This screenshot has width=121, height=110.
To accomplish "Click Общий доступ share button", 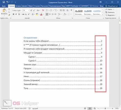I will pyautogui.click(x=112, y=6).
